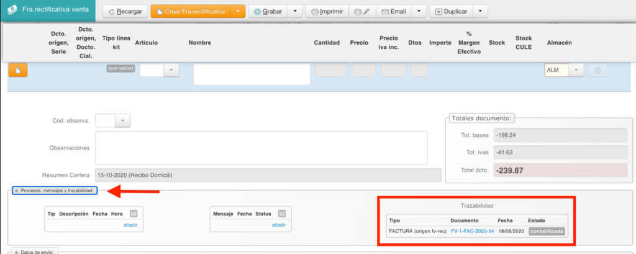636x254 pixels.
Task: Click the date 18/08/2020
Action: coord(511,231)
